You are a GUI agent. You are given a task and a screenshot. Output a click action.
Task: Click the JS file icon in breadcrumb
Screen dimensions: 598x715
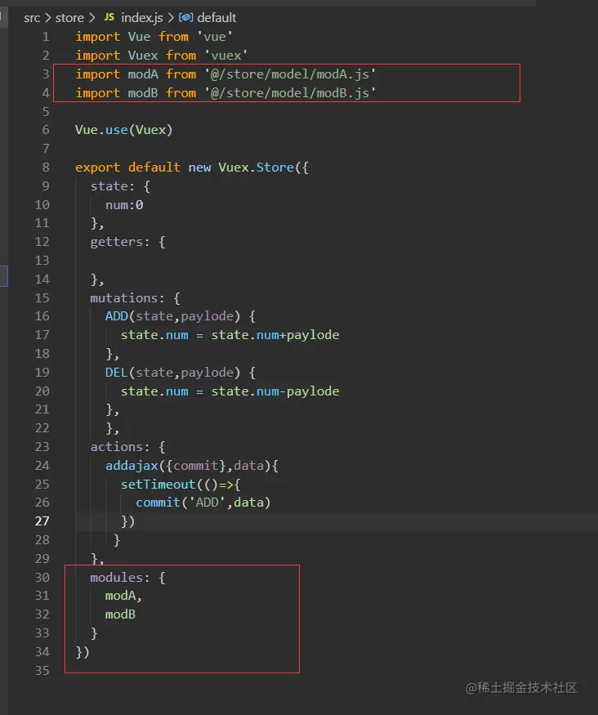pyautogui.click(x=109, y=17)
